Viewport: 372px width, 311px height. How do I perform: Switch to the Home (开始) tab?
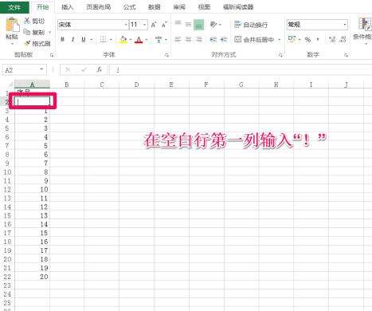(42, 7)
